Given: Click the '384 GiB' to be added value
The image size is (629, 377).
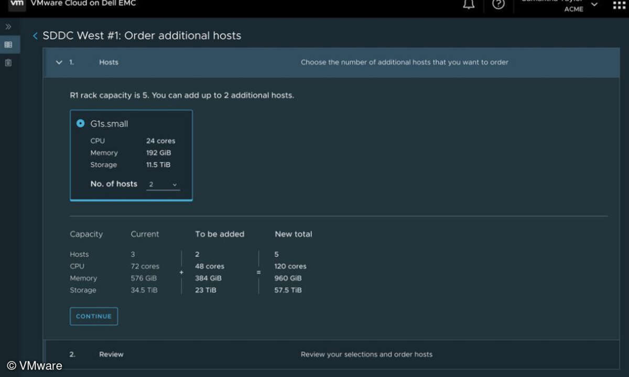Looking at the screenshot, I should (x=208, y=278).
